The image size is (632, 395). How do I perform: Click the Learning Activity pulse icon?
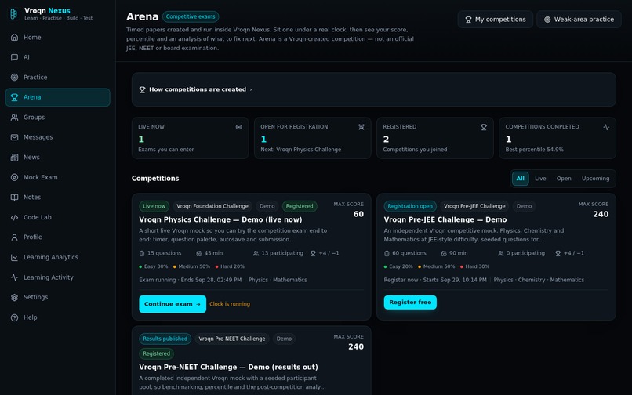pyautogui.click(x=15, y=277)
